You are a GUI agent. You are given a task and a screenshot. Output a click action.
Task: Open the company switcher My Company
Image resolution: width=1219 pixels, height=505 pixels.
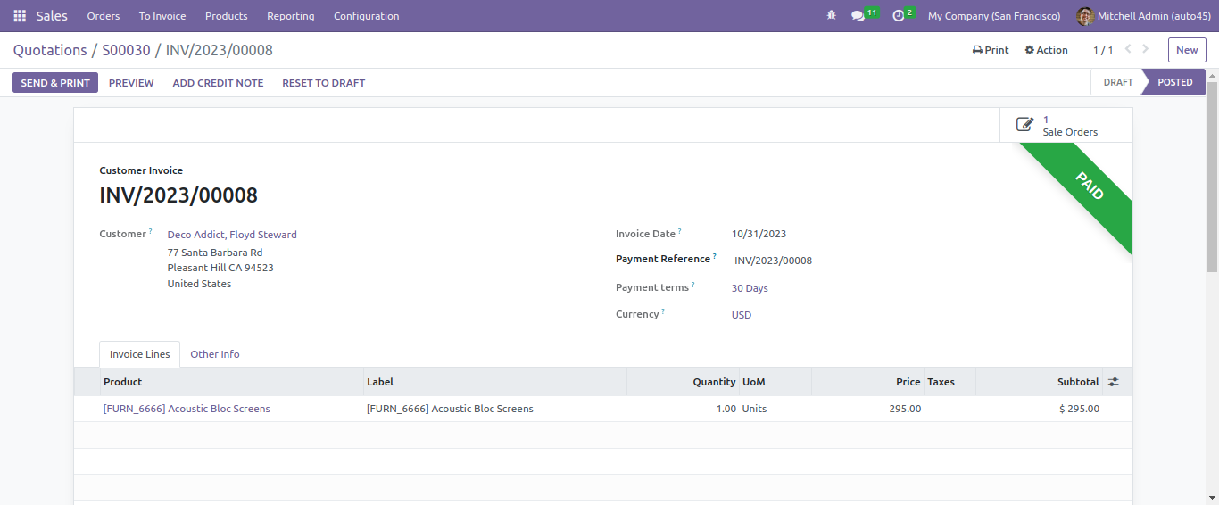pyautogui.click(x=994, y=16)
